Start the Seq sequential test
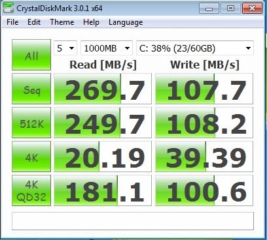267x240 pixels. coord(31,89)
